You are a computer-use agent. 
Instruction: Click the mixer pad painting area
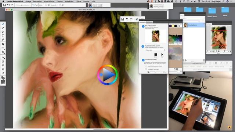click(176, 48)
